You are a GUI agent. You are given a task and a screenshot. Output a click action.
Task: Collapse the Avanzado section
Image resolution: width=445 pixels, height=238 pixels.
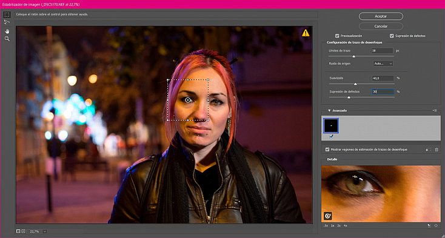(x=329, y=110)
